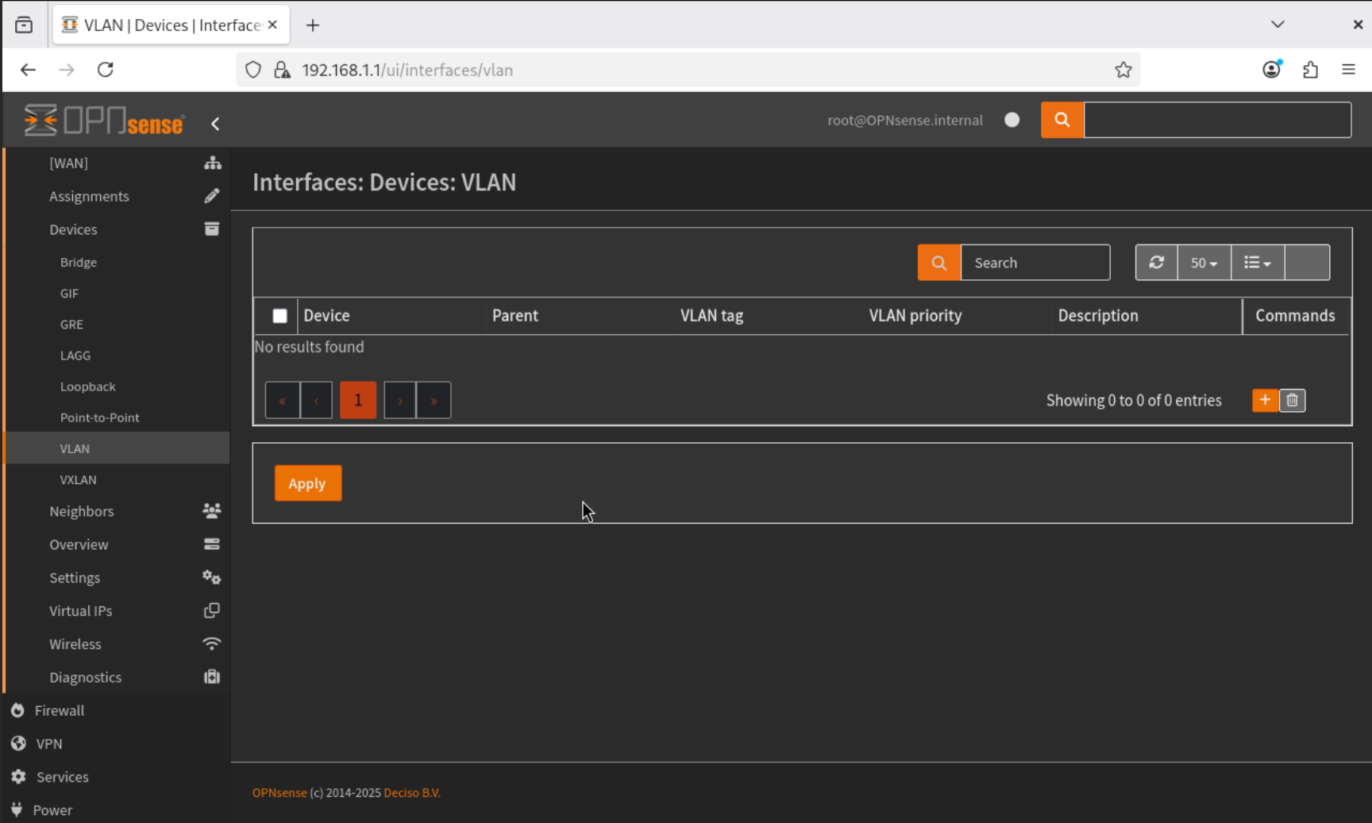1372x823 pixels.
Task: Open the 50 rows-per-page dropdown
Action: (1204, 263)
